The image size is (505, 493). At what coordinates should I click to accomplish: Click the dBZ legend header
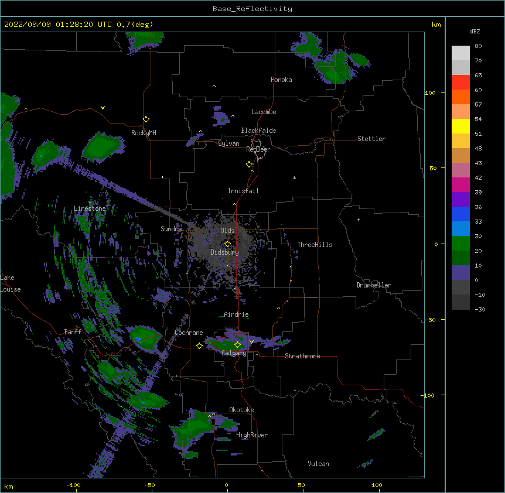coord(475,31)
